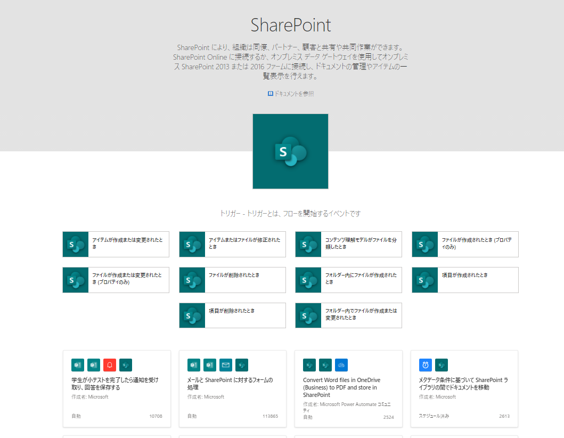Select the 'コンテンツ理解モデルがファイルを分類したとき' trigger label
564x438 pixels.
pos(361,244)
